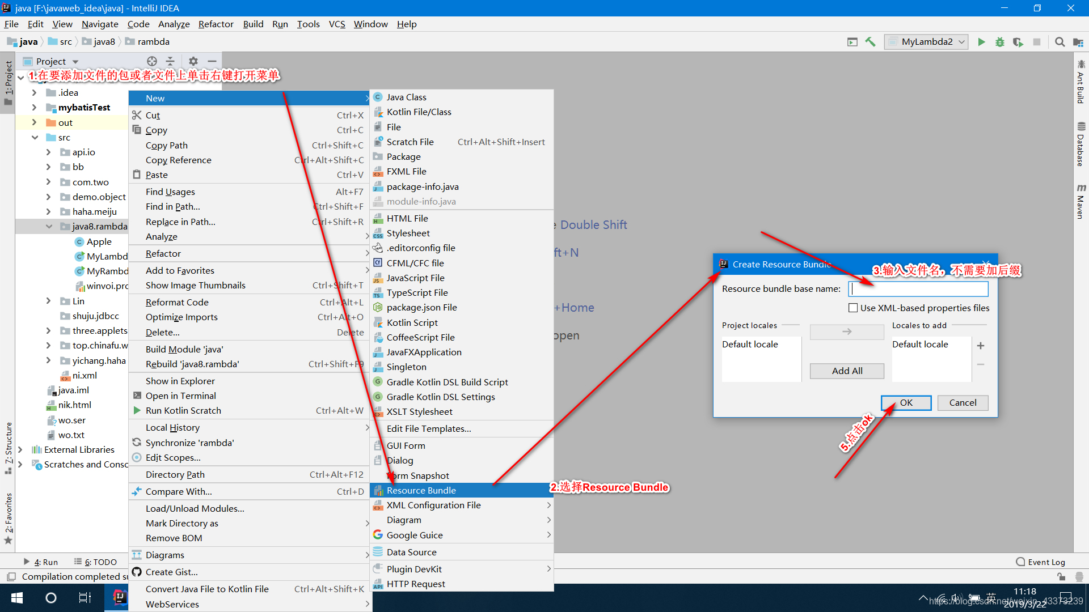1089x612 pixels.
Task: Click Collapse All icon in Project panel
Action: coord(170,61)
